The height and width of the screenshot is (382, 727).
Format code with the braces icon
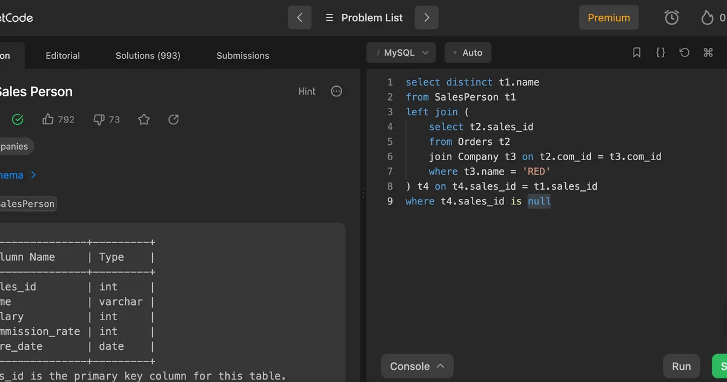pos(660,53)
